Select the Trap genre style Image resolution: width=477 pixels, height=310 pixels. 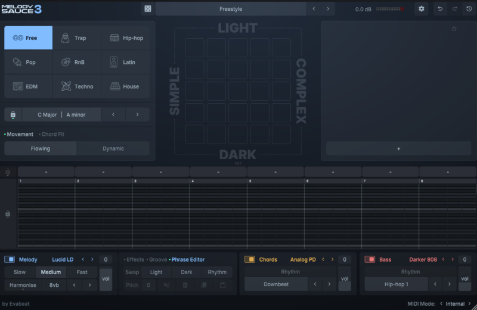(77, 38)
